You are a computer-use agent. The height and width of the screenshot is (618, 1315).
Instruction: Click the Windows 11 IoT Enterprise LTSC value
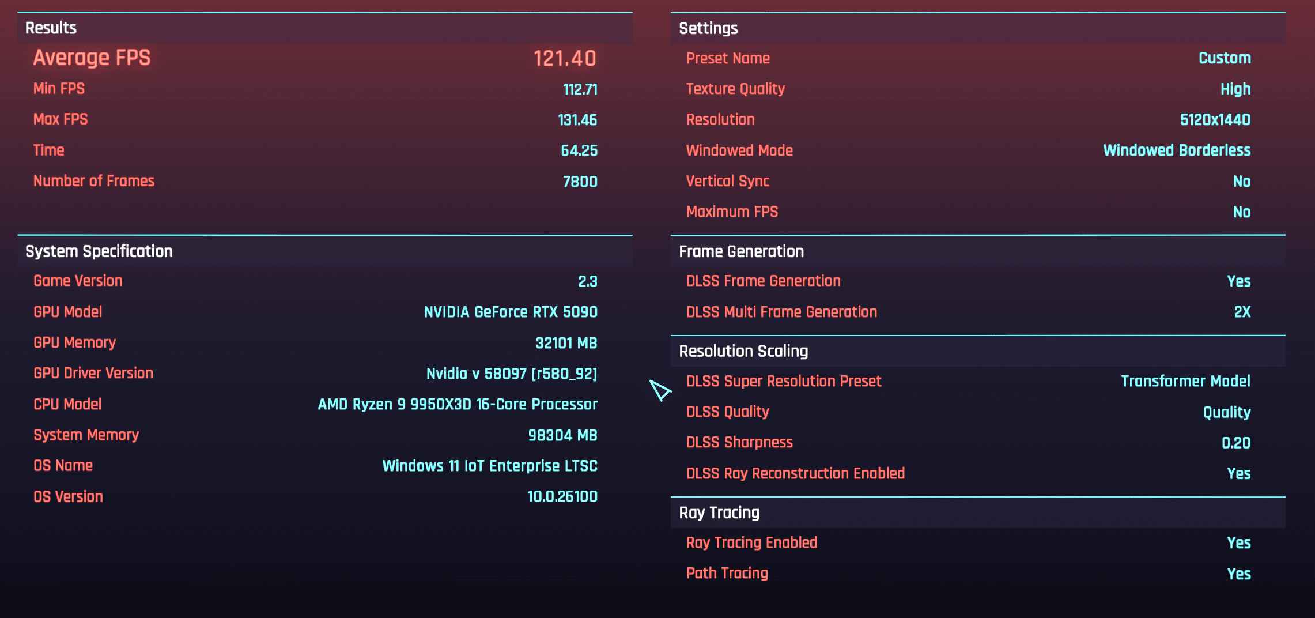click(489, 466)
